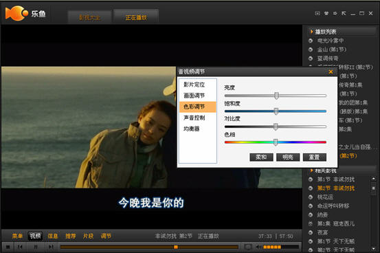Click the arrow-right icon in title bar
This screenshot has height=253, width=380.
(x=335, y=13)
